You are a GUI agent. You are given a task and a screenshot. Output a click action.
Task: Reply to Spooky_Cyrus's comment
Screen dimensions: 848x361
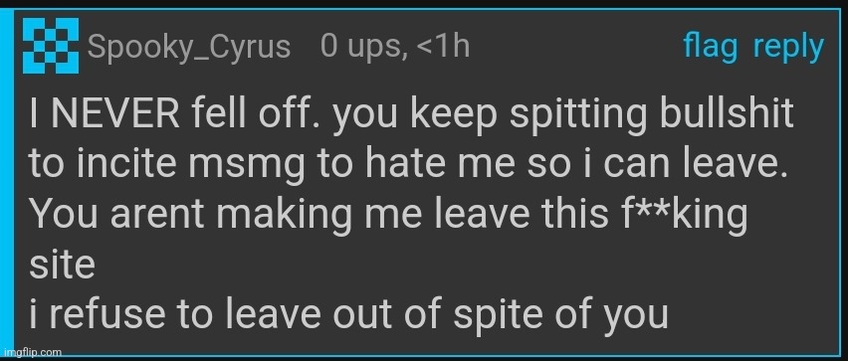pos(788,47)
